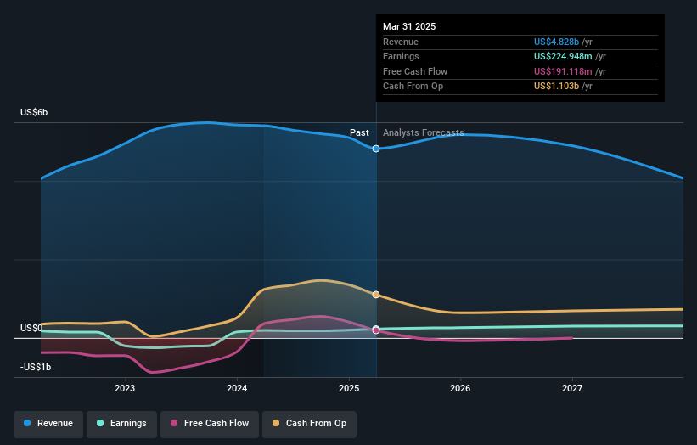Click the US$224.948m earnings value

pos(563,56)
